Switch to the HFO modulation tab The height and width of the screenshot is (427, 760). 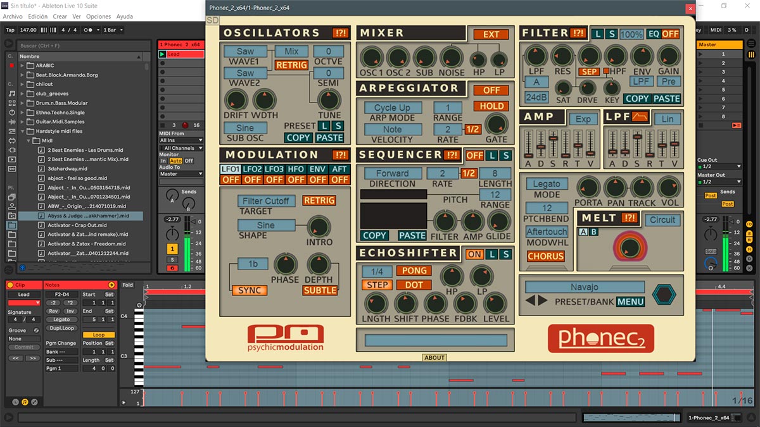point(296,170)
